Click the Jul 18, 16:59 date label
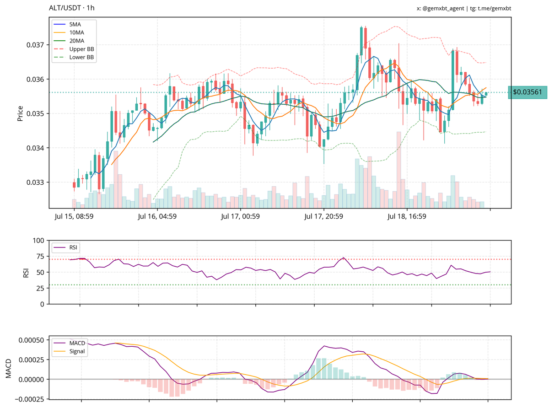Screen dimensions: 549x408 (407, 216)
